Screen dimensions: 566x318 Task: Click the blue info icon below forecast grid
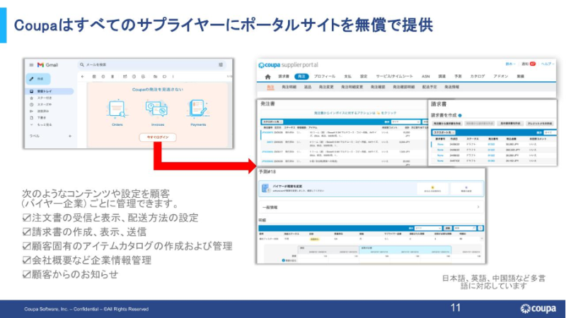(x=284, y=260)
